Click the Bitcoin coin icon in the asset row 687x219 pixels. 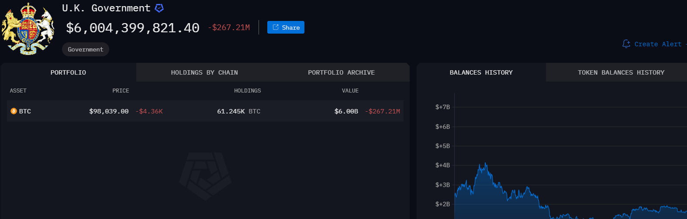(x=14, y=111)
